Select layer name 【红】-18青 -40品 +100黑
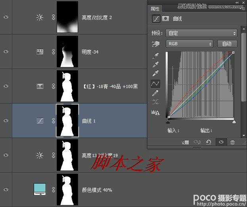The width and height of the screenshot is (247, 207). (x=110, y=86)
